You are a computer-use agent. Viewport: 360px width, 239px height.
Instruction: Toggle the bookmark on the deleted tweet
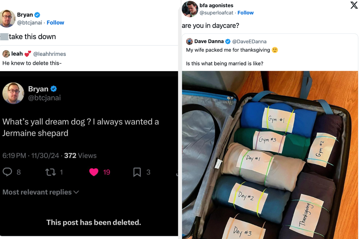pos(137,172)
